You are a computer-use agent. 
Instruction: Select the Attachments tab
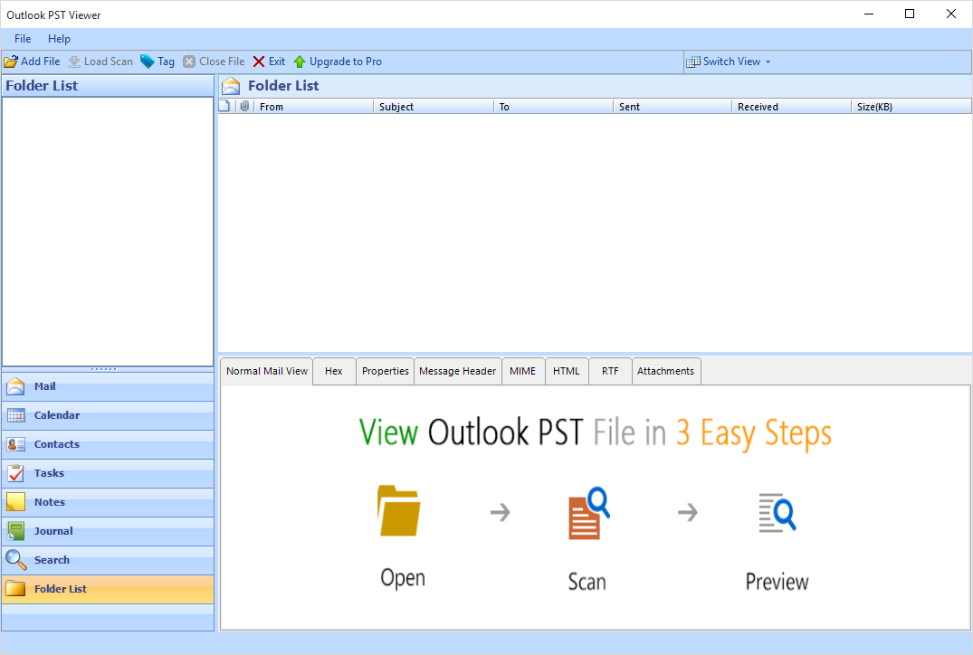(x=665, y=371)
